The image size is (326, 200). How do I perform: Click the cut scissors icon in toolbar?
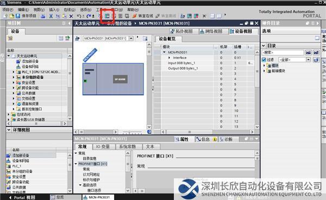(51, 16)
